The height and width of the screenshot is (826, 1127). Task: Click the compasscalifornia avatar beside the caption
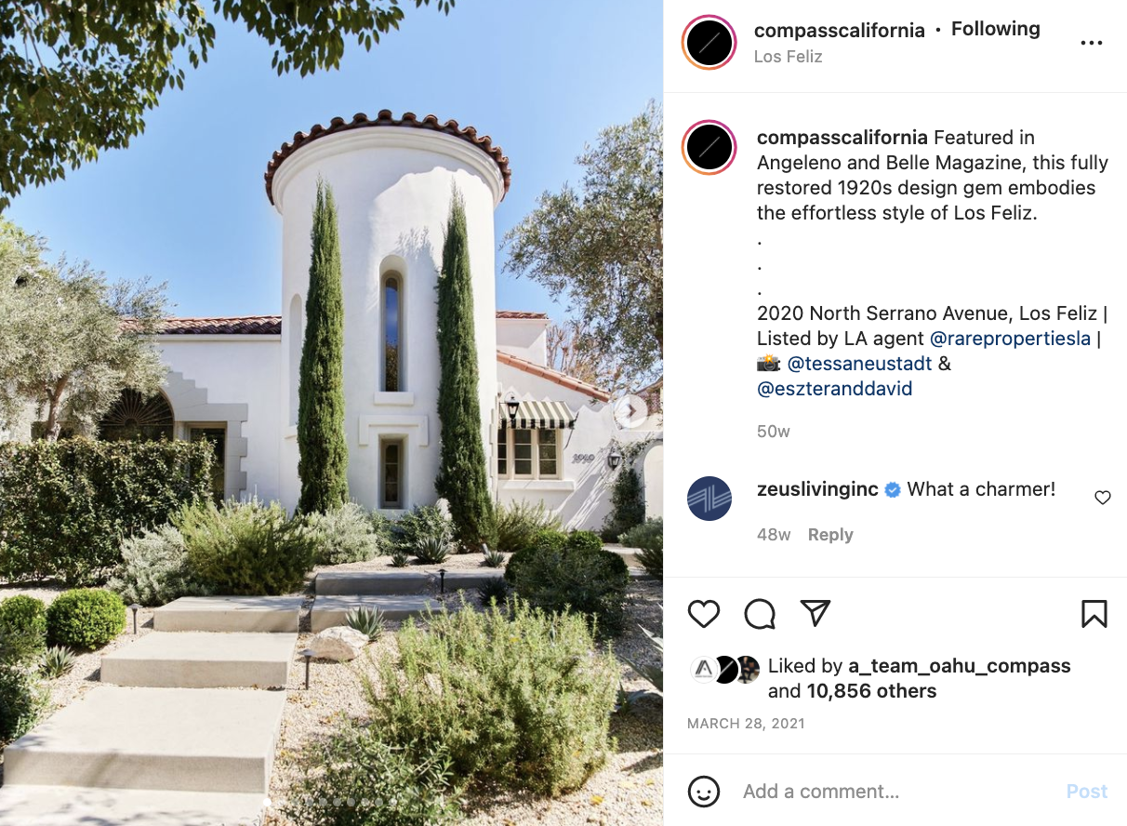(709, 148)
